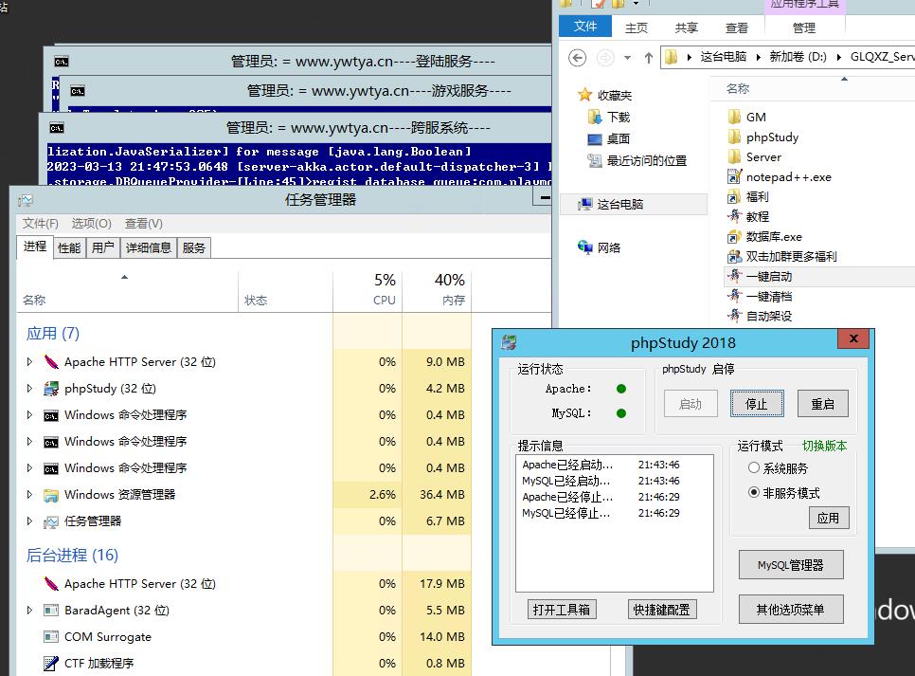The width and height of the screenshot is (915, 676).
Task: Open the 管理 ribbon tab in Explorer
Action: coord(803,27)
